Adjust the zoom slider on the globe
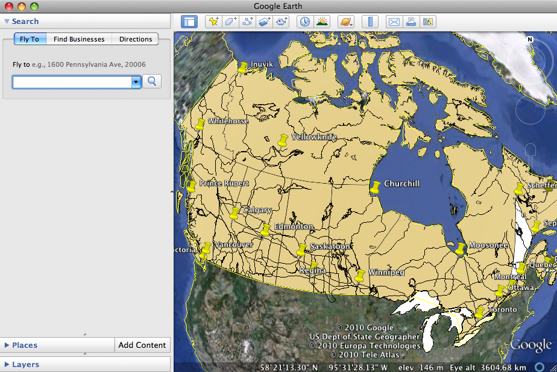Viewport: 557px width, 372px height. coord(529,153)
